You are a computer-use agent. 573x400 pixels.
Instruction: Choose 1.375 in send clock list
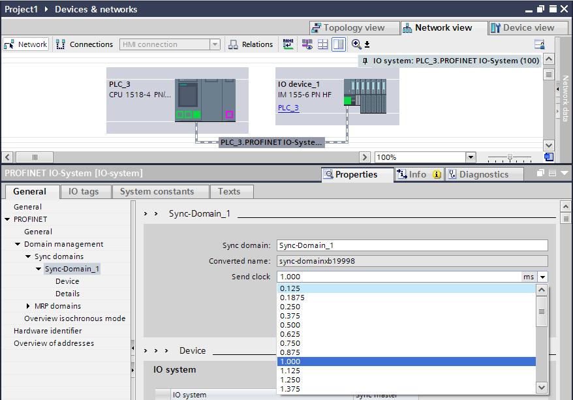407,389
